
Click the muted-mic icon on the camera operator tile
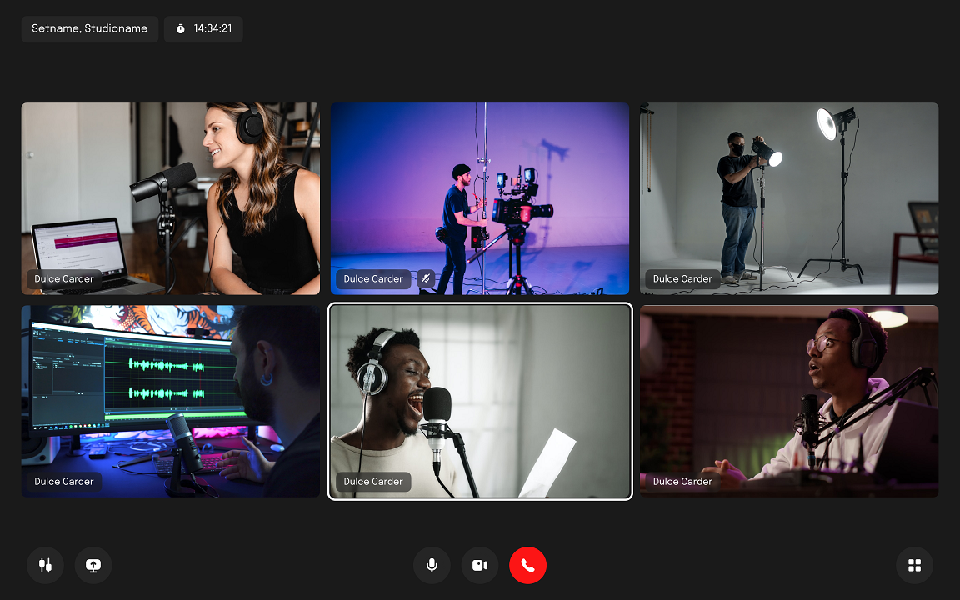pos(426,279)
